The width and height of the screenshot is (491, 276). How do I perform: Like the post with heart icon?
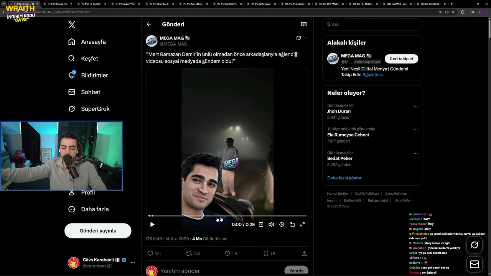pyautogui.click(x=231, y=254)
